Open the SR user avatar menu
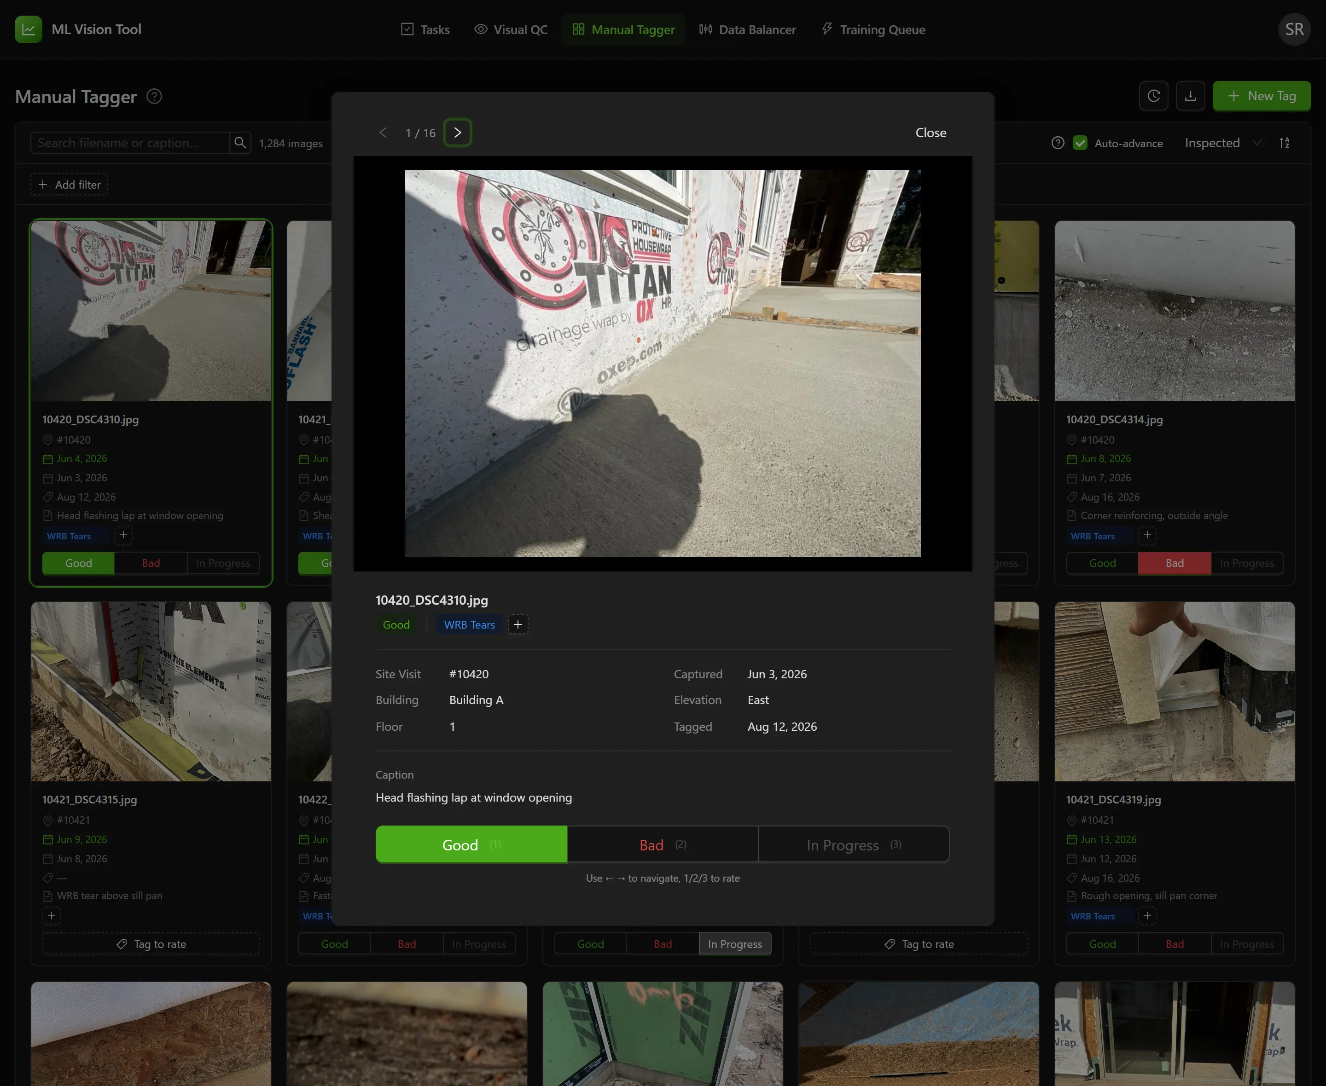Viewport: 1326px width, 1086px height. tap(1293, 29)
